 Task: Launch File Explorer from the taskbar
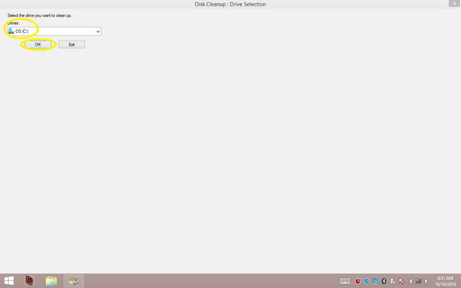(52, 281)
